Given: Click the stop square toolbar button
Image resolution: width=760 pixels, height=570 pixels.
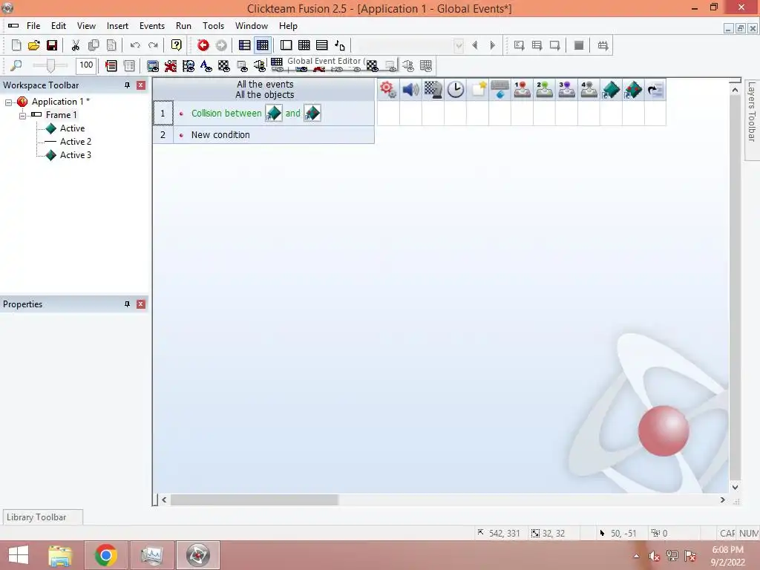Looking at the screenshot, I should (x=579, y=45).
